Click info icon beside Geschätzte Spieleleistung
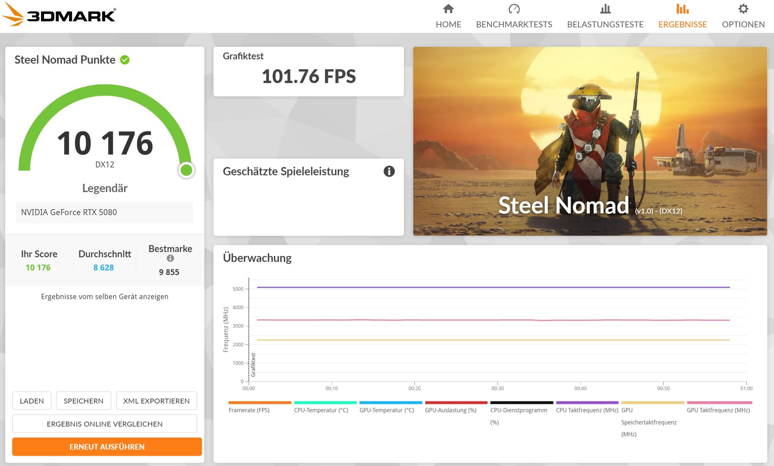This screenshot has width=774, height=466. [389, 171]
